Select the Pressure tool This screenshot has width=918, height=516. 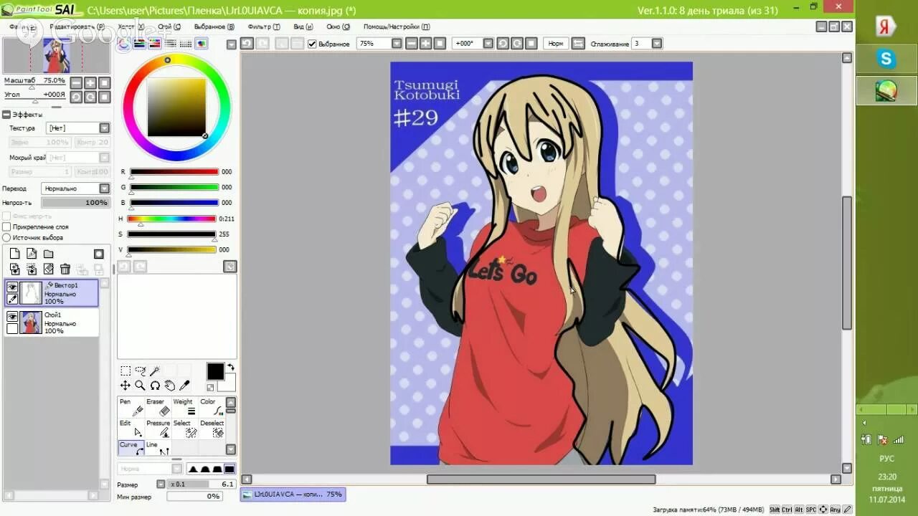pyautogui.click(x=157, y=429)
